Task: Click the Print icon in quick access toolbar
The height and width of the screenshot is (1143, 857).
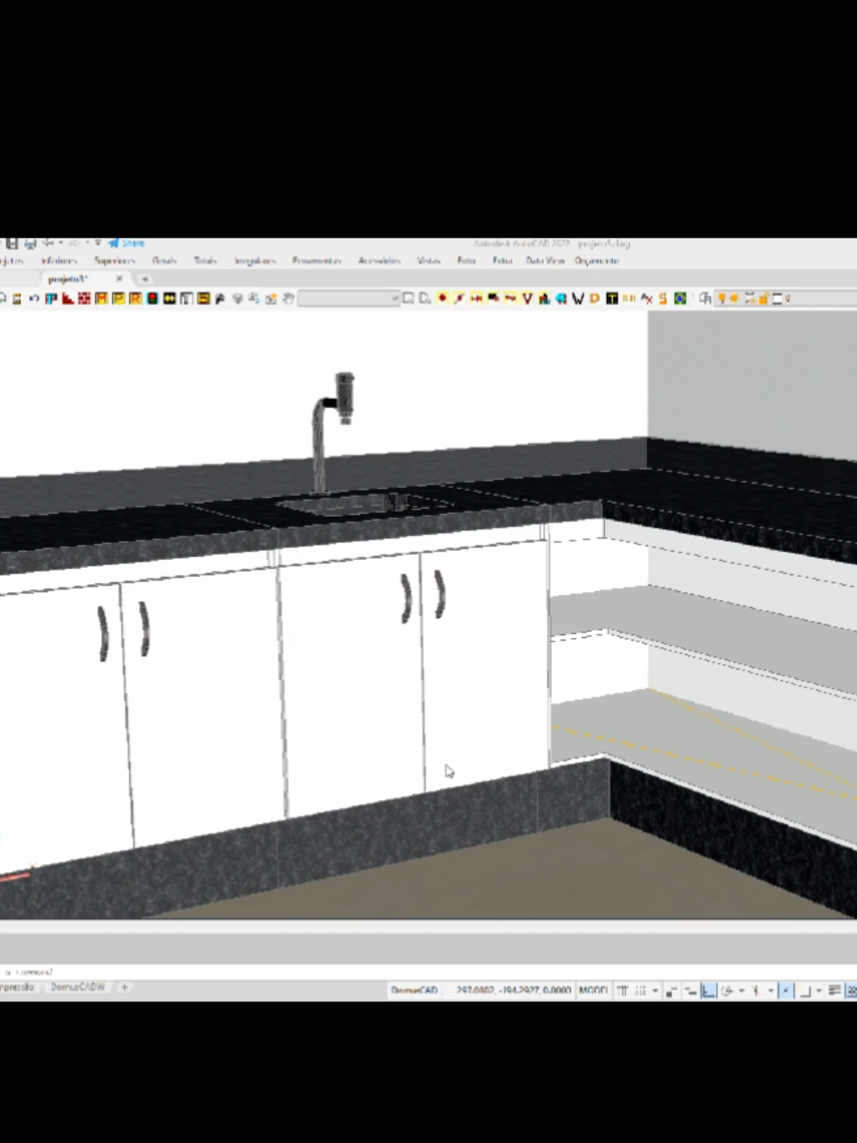Action: click(31, 243)
